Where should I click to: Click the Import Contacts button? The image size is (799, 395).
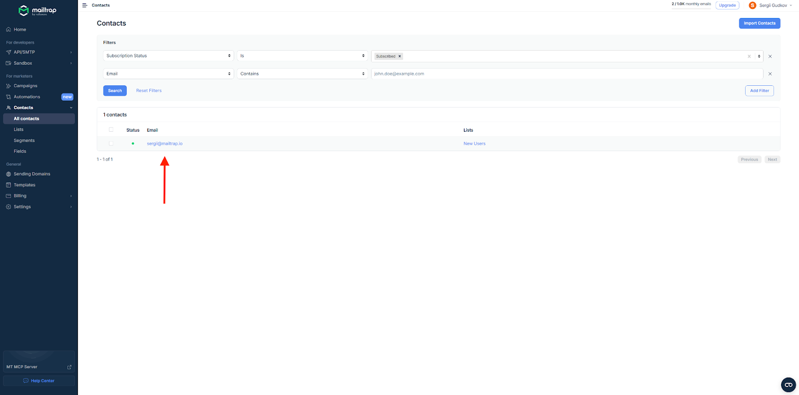(x=760, y=23)
